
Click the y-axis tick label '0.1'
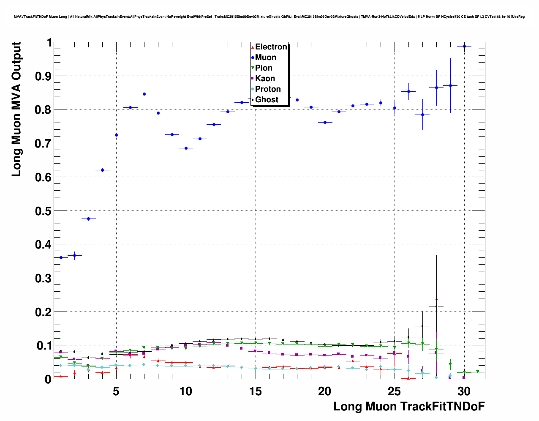43,346
